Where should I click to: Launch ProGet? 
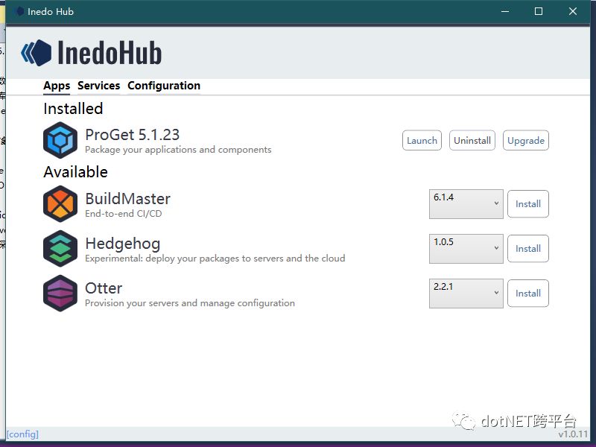pos(422,140)
